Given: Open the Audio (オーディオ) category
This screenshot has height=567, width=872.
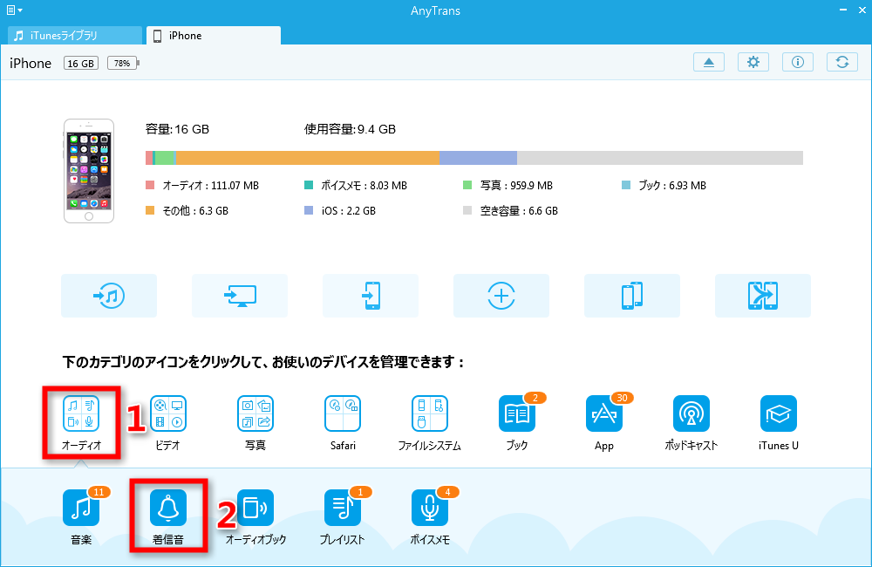Looking at the screenshot, I should coord(81,413).
